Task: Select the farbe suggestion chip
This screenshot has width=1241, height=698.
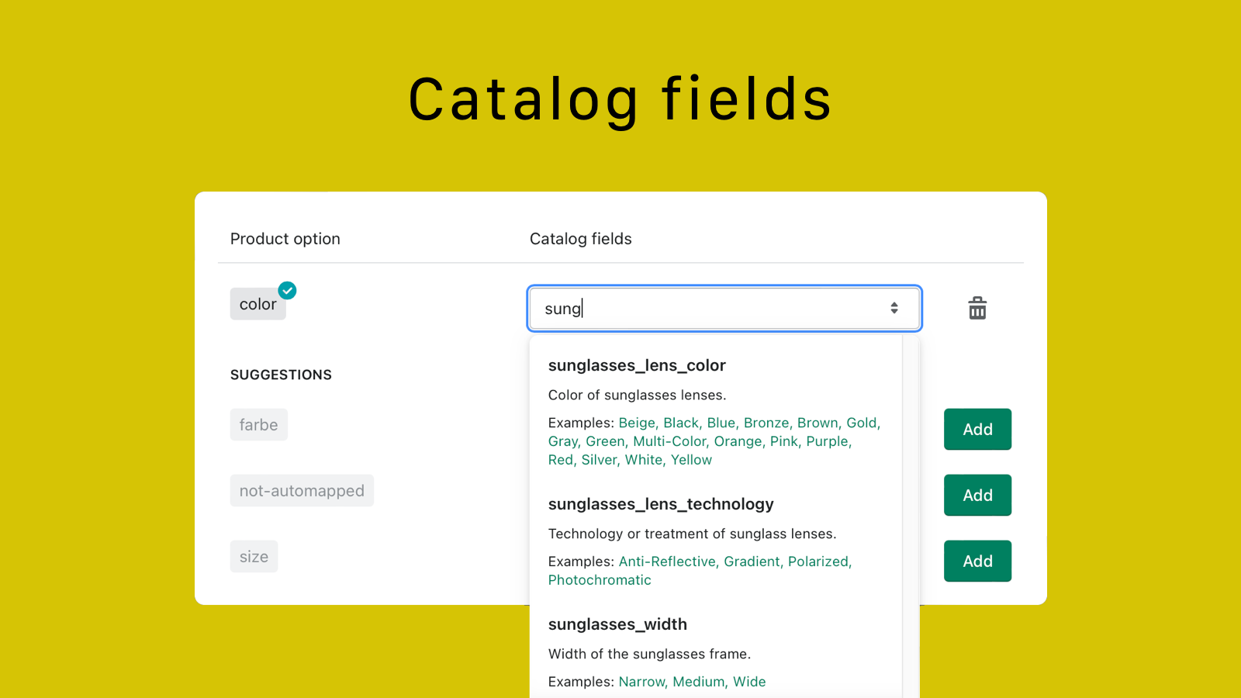Action: tap(258, 424)
